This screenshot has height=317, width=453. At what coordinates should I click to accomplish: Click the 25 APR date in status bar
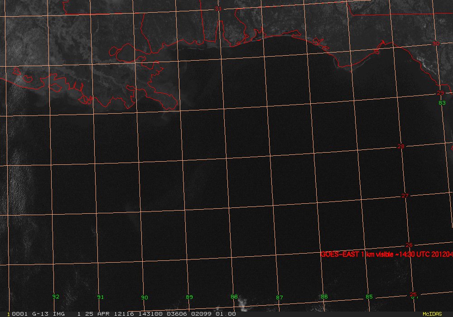tap(97, 314)
